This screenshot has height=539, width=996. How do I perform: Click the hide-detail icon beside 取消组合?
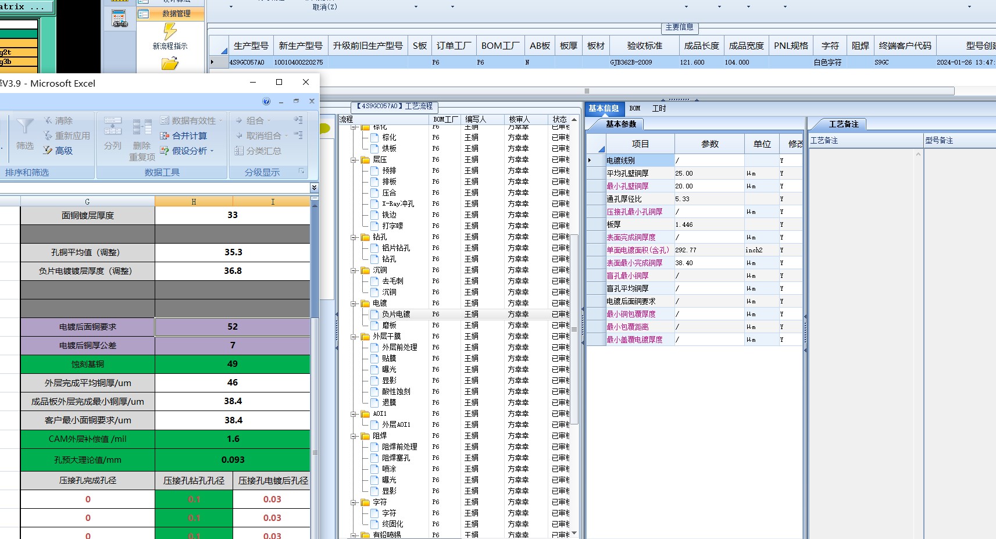[x=298, y=135]
